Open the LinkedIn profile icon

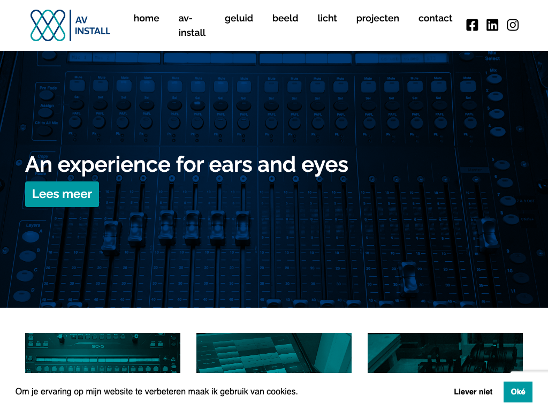492,25
